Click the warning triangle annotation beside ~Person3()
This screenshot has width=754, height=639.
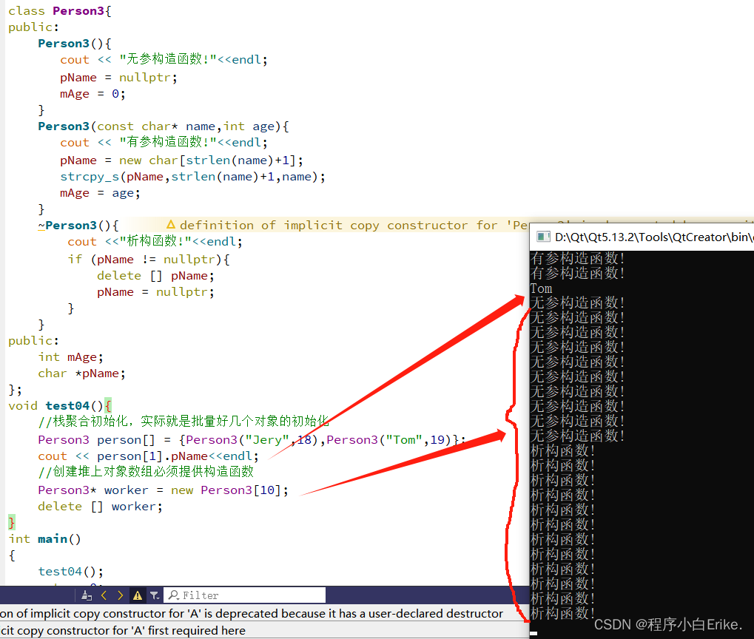click(x=170, y=225)
